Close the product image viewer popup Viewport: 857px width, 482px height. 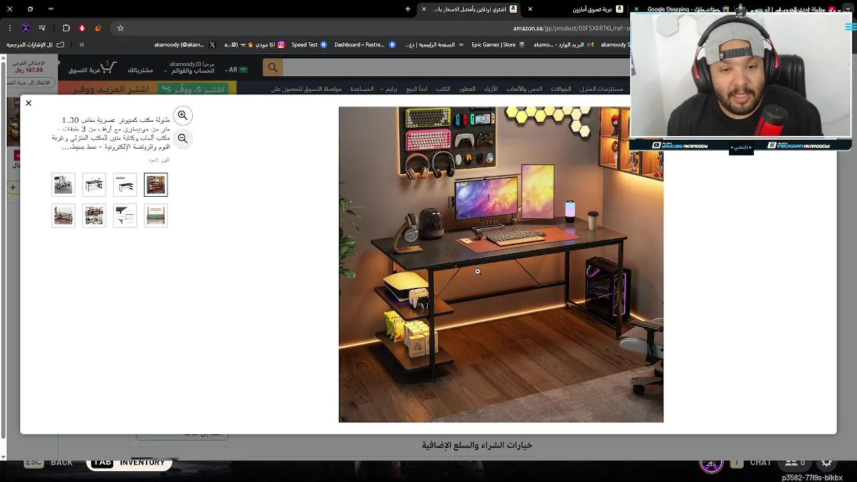click(x=28, y=103)
